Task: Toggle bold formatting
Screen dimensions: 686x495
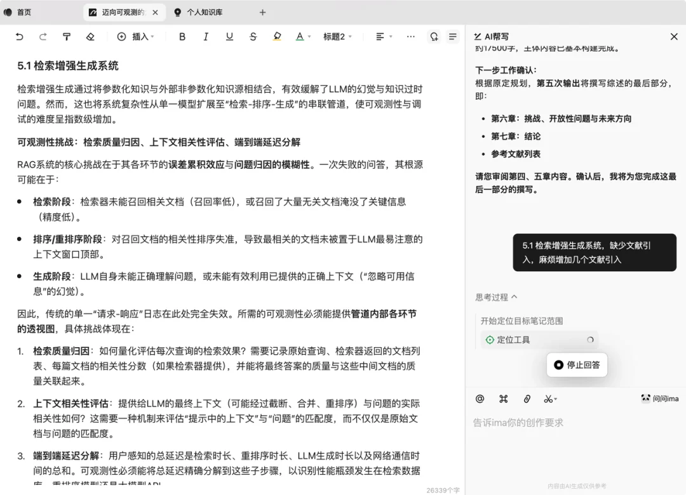Action: click(182, 37)
